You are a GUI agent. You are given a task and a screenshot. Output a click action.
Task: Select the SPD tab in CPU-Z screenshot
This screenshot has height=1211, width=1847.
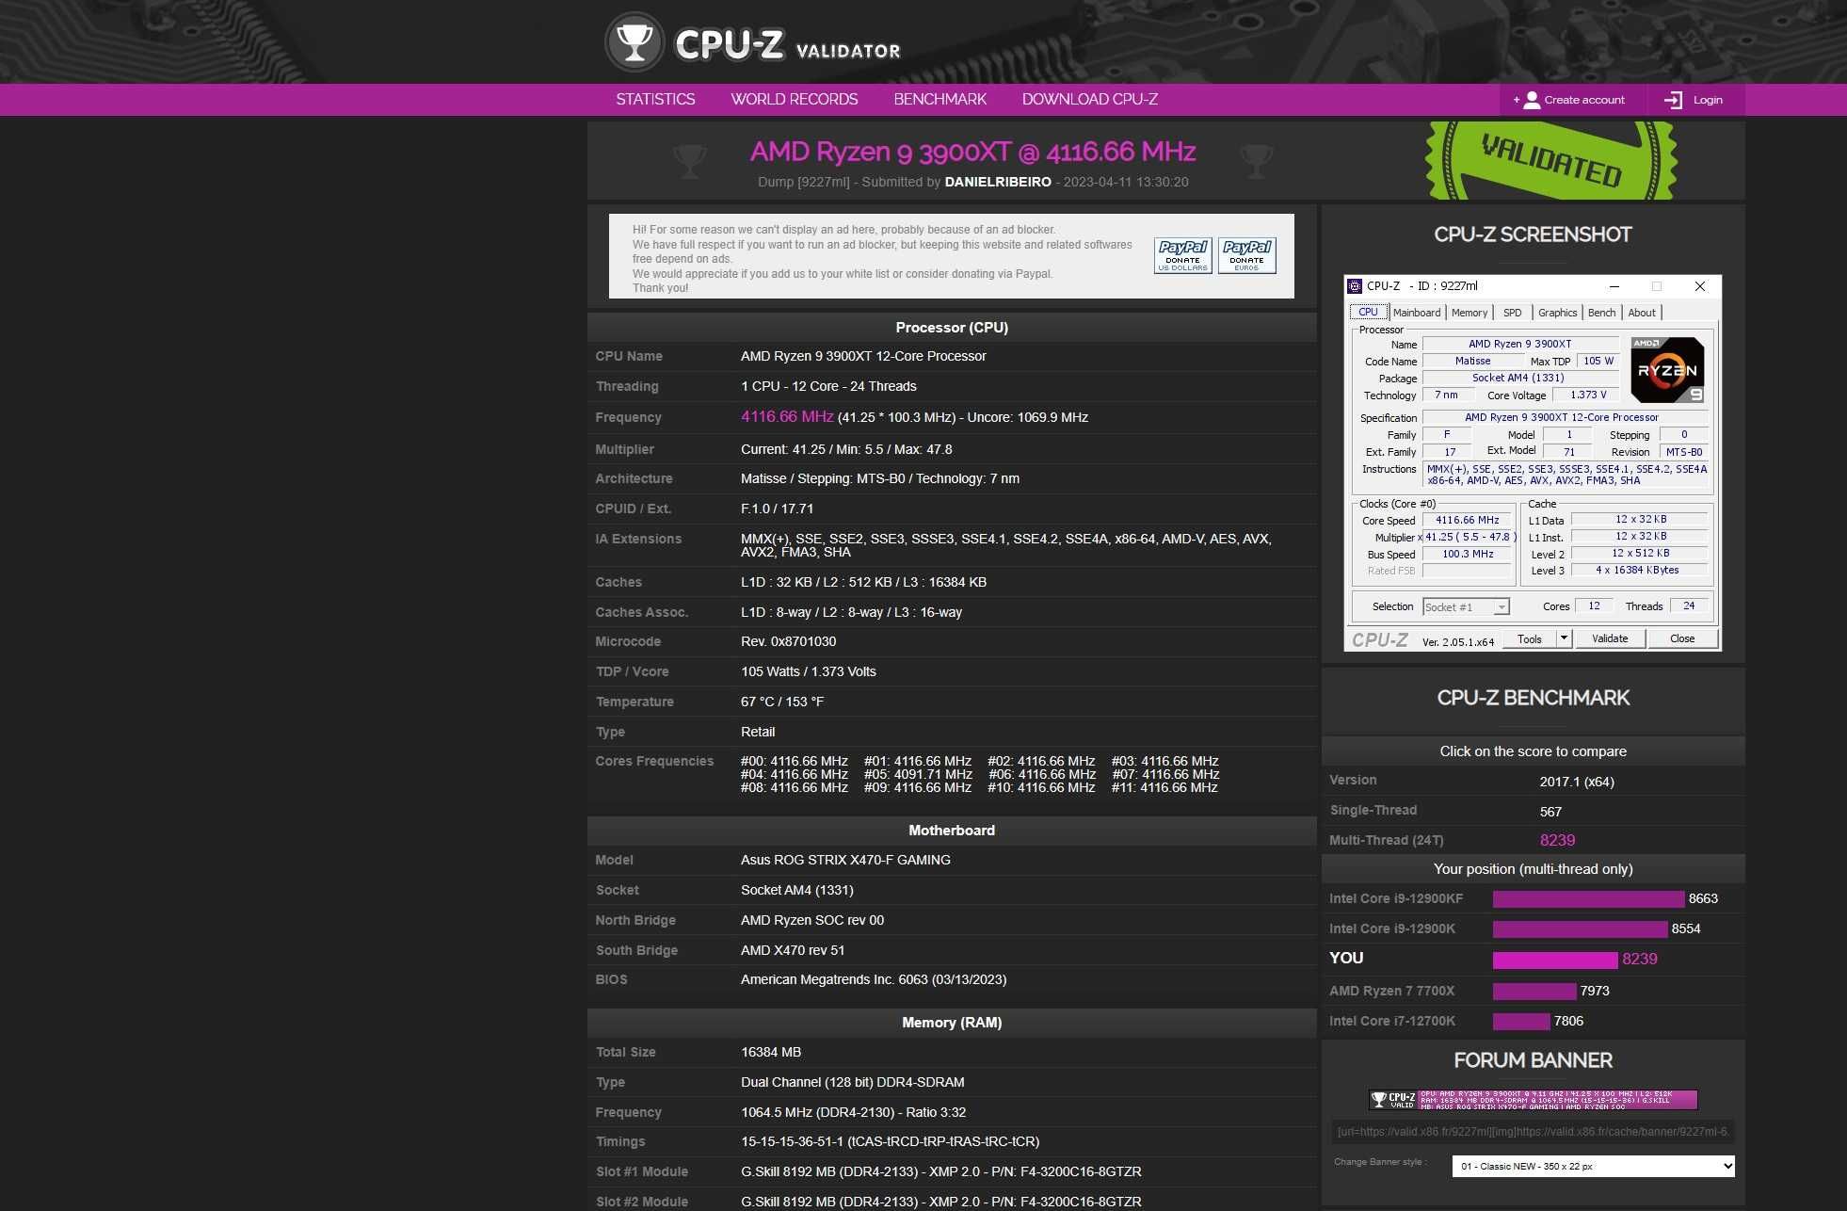tap(1512, 313)
